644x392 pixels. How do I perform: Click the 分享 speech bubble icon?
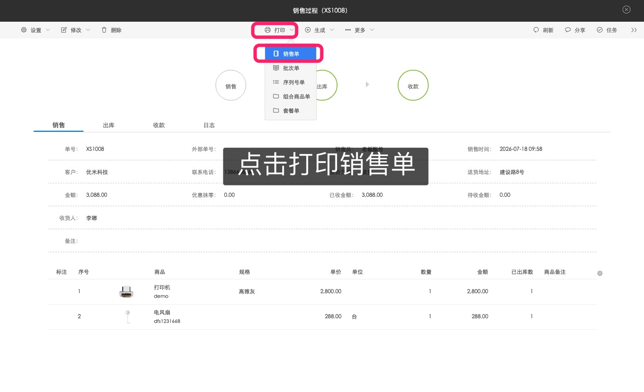(568, 30)
